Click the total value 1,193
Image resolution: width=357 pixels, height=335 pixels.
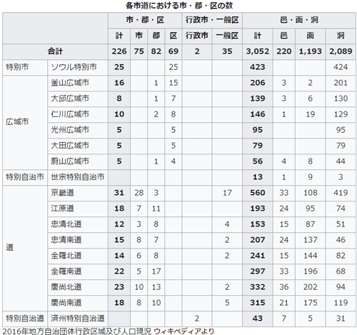310,51
